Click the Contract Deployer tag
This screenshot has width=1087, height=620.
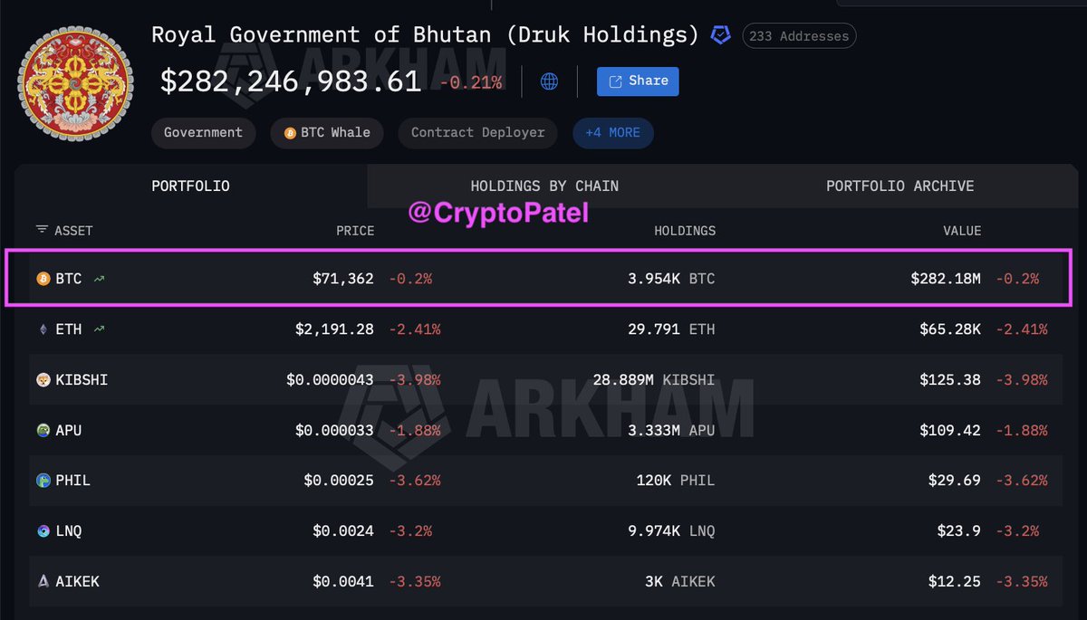click(477, 133)
